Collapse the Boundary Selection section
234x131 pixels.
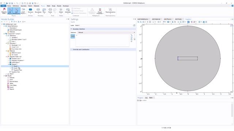point(71,29)
